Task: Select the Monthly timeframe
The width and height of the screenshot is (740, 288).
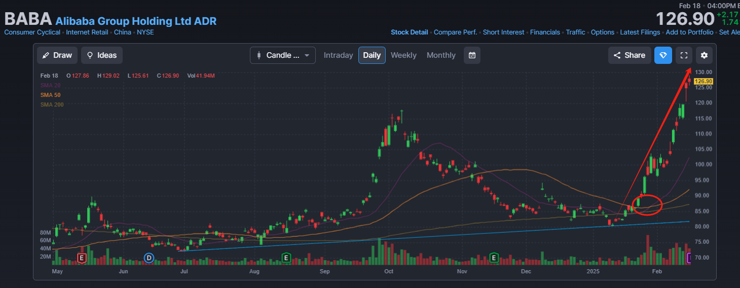Action: pos(441,55)
